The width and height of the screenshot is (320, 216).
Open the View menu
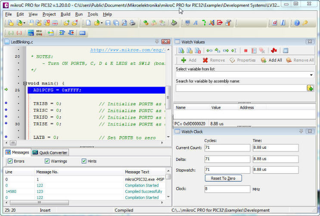(x=33, y=14)
